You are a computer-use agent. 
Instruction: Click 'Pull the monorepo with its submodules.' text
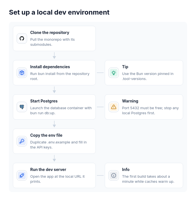pos(52,42)
